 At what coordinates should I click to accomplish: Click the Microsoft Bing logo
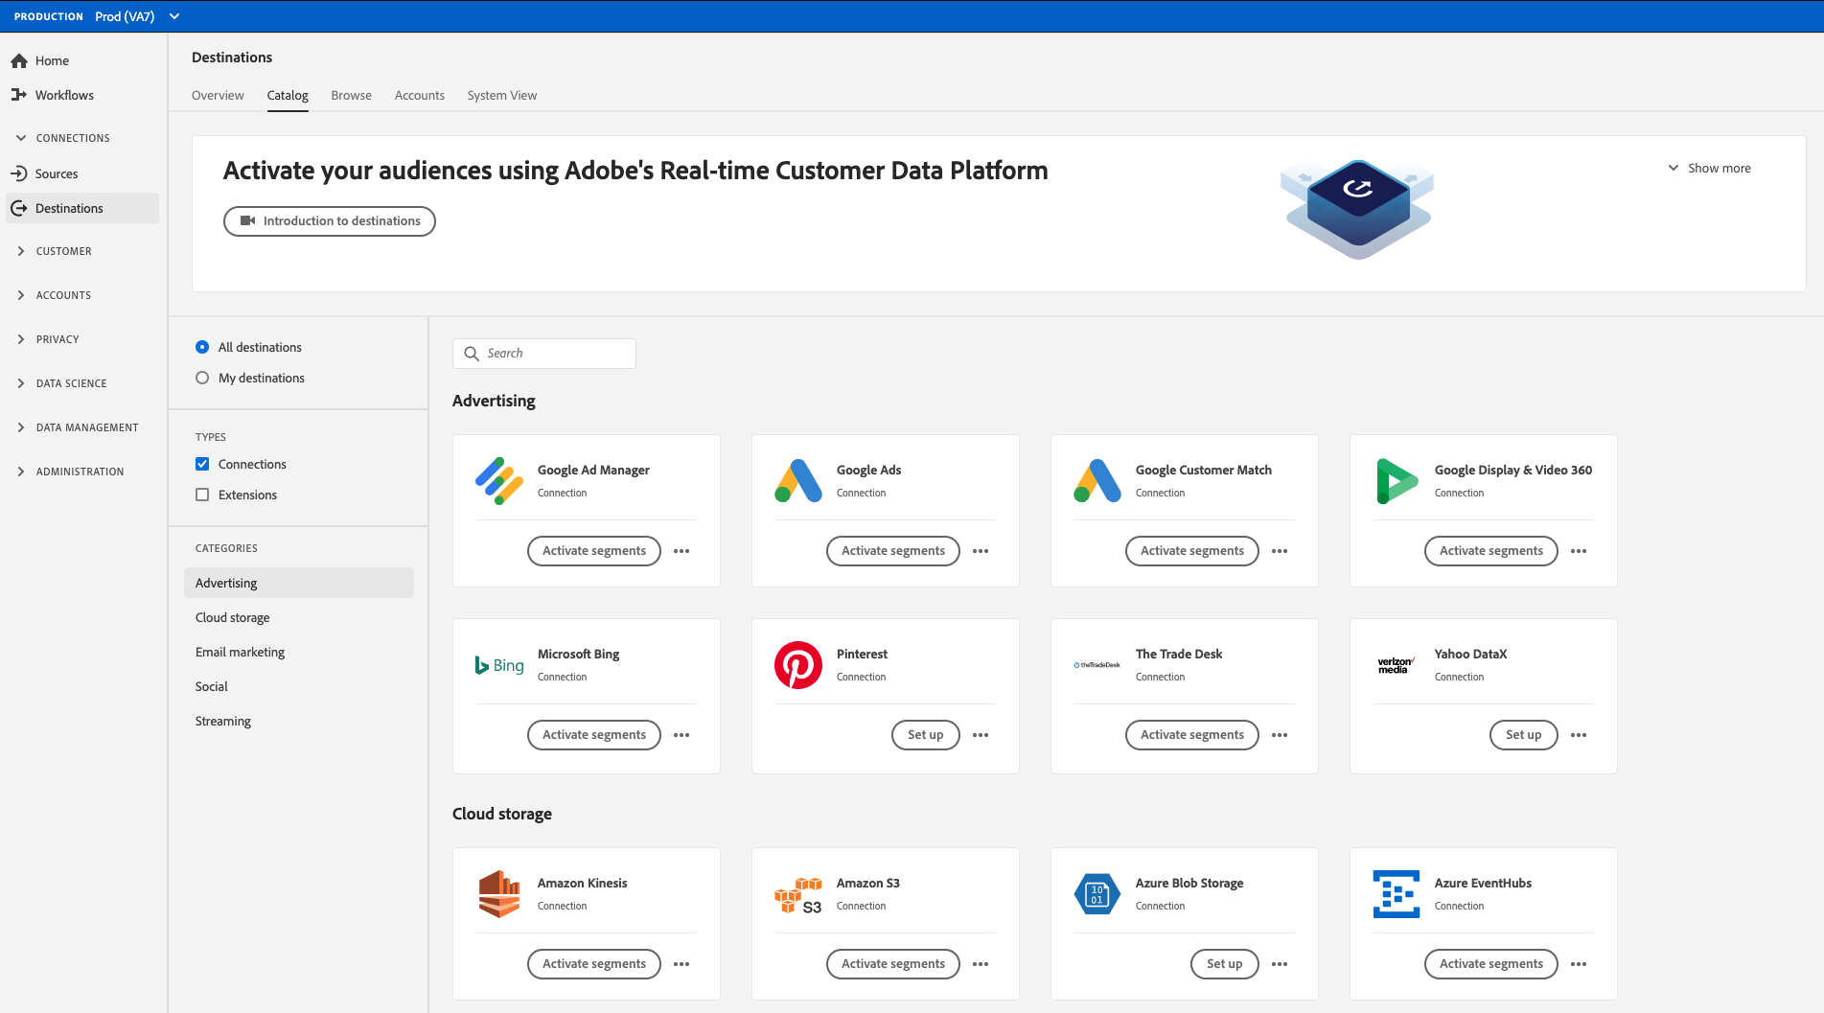pos(499,665)
